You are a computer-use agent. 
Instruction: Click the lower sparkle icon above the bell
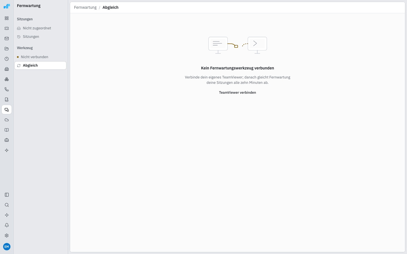click(x=7, y=215)
